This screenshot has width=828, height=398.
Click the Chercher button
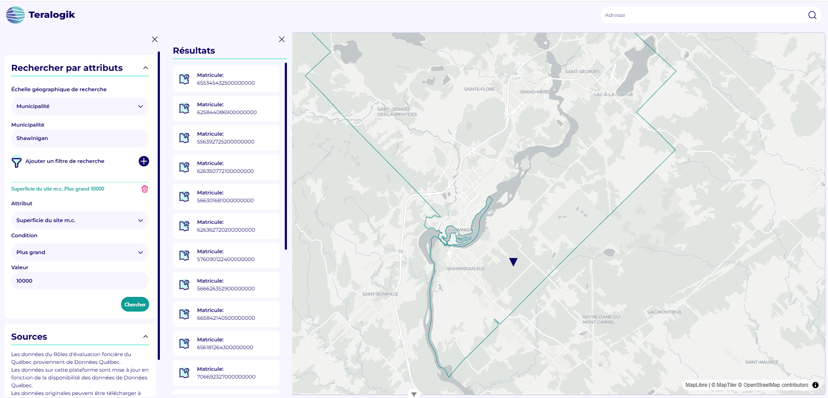[x=135, y=304]
